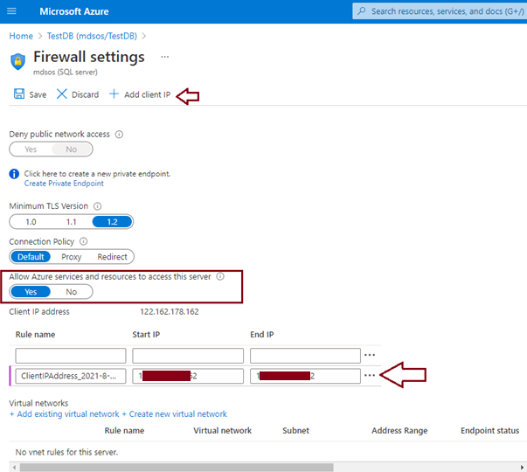Viewport: 527px width, 472px height.
Task: Click the Start IP column header
Action: pos(146,335)
